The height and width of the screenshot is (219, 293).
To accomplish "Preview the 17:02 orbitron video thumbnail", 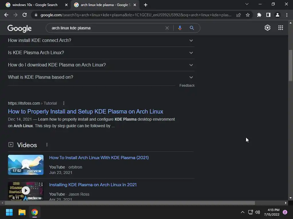I will (26, 165).
